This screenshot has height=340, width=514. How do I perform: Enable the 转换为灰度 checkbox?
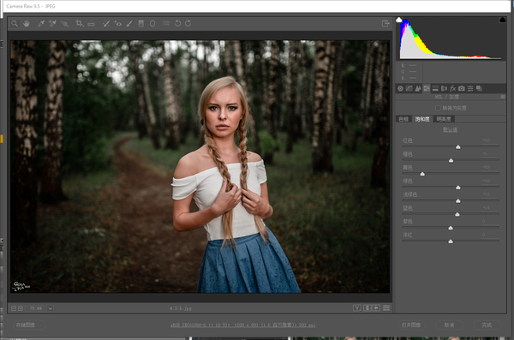tap(438, 108)
